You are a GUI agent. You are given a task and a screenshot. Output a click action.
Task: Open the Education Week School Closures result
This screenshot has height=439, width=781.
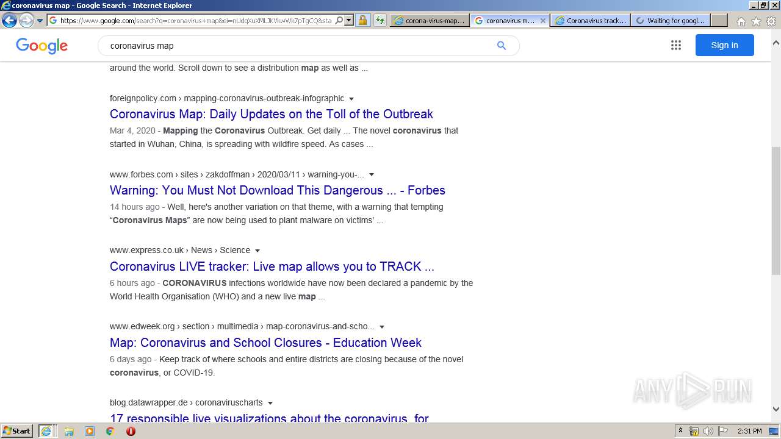pos(265,343)
